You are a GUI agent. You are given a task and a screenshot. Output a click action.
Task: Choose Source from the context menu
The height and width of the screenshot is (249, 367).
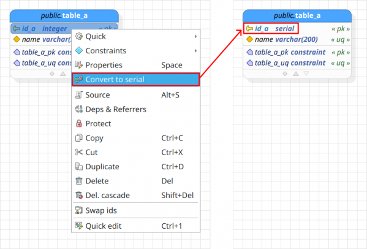point(136,95)
